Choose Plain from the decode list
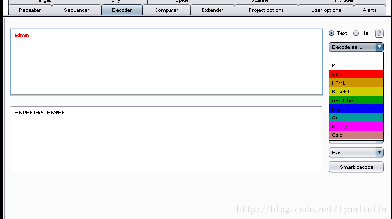 tap(356, 65)
